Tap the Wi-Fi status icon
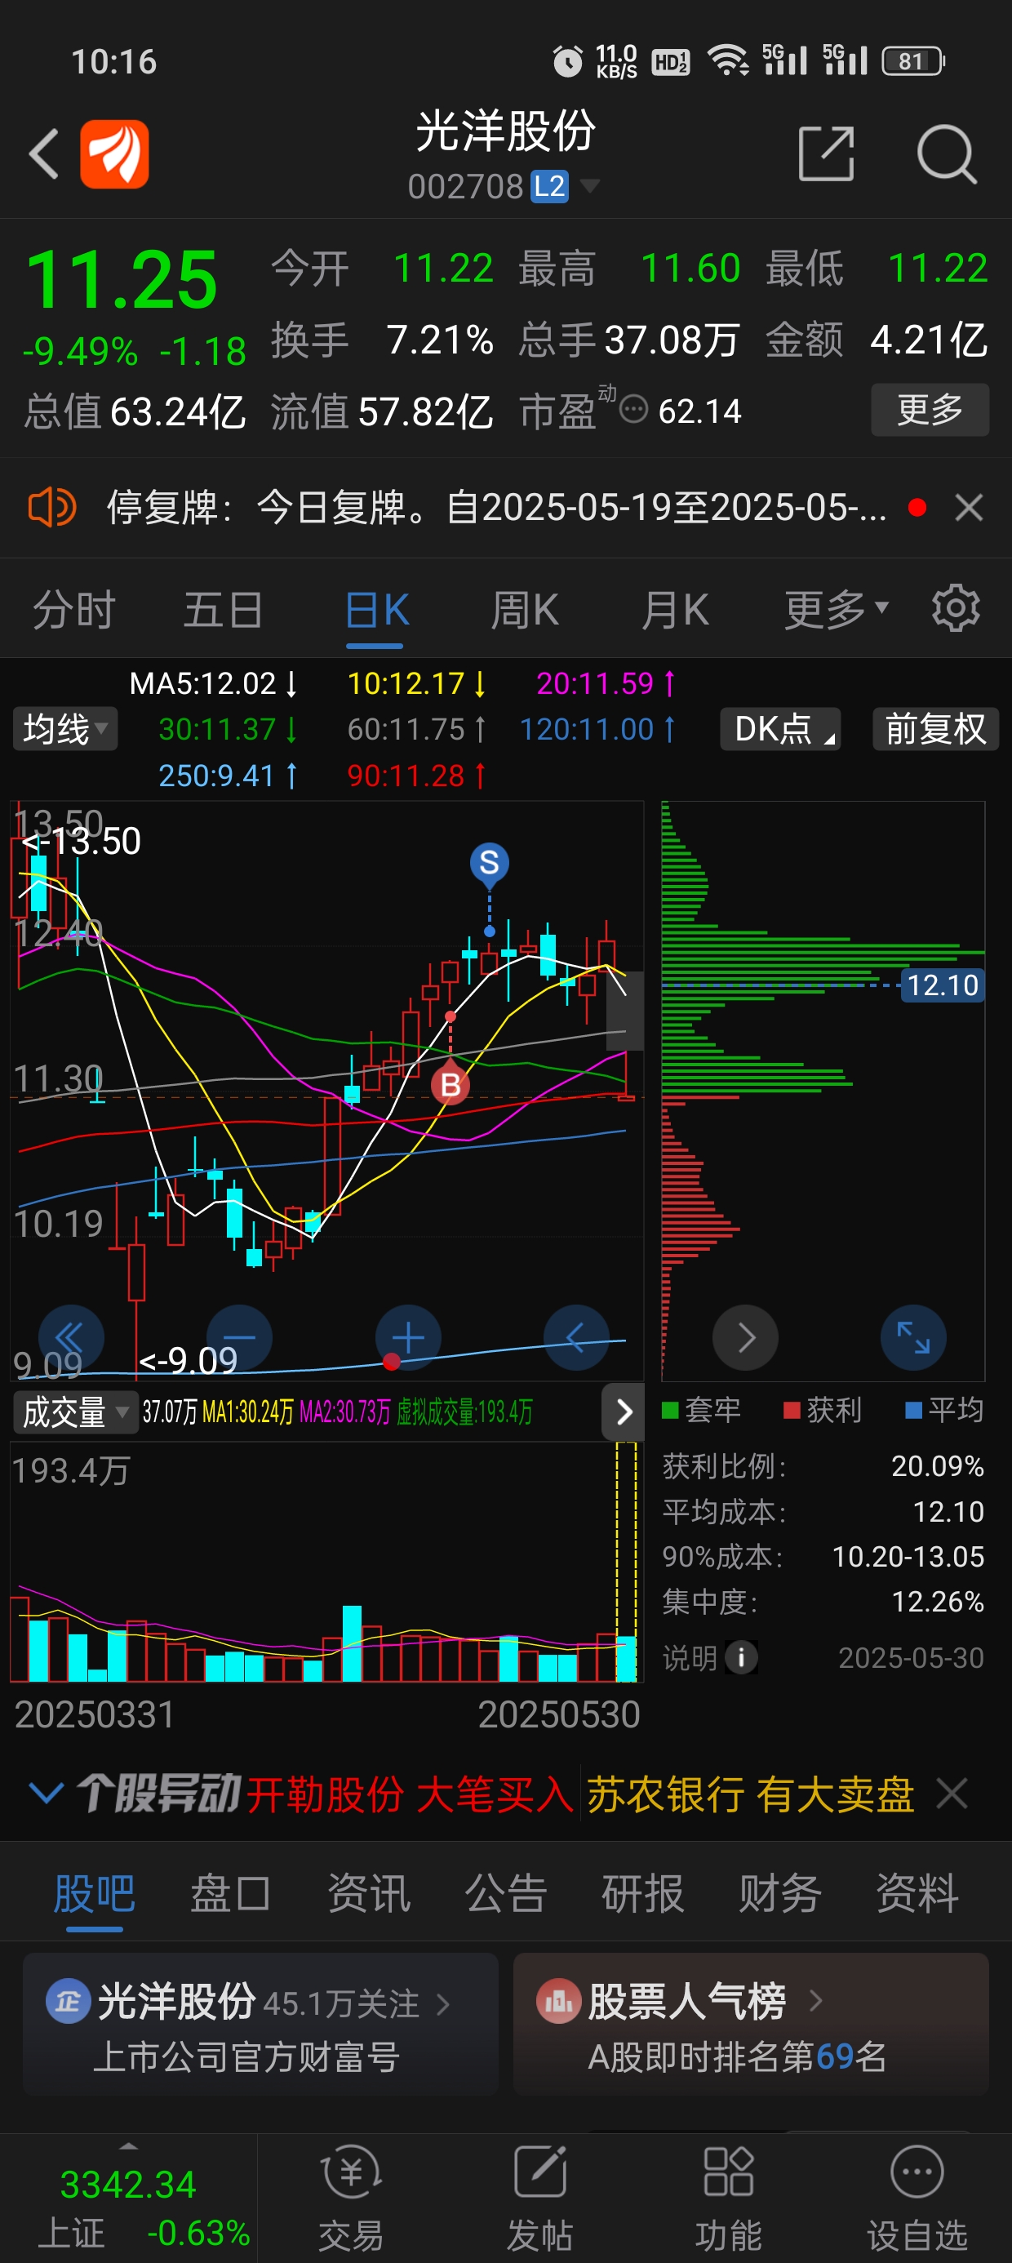This screenshot has width=1012, height=2263. [728, 60]
